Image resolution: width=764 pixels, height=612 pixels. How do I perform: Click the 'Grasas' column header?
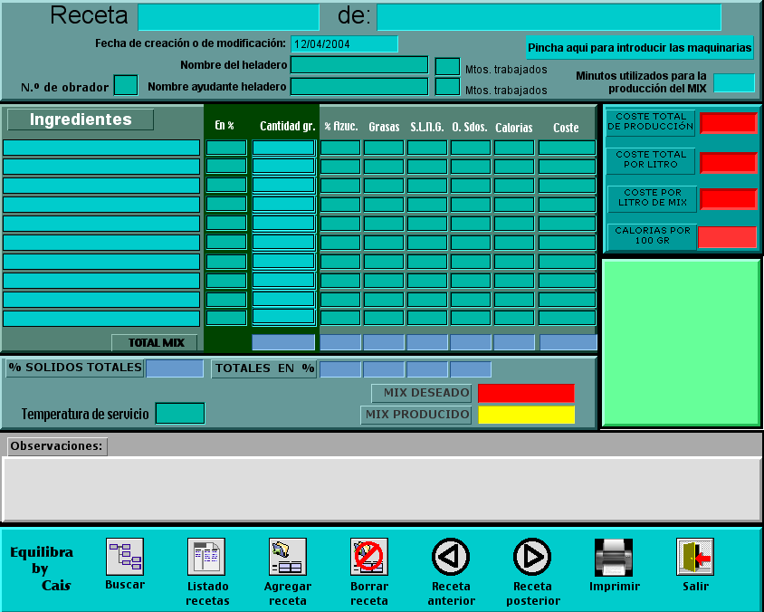[384, 127]
